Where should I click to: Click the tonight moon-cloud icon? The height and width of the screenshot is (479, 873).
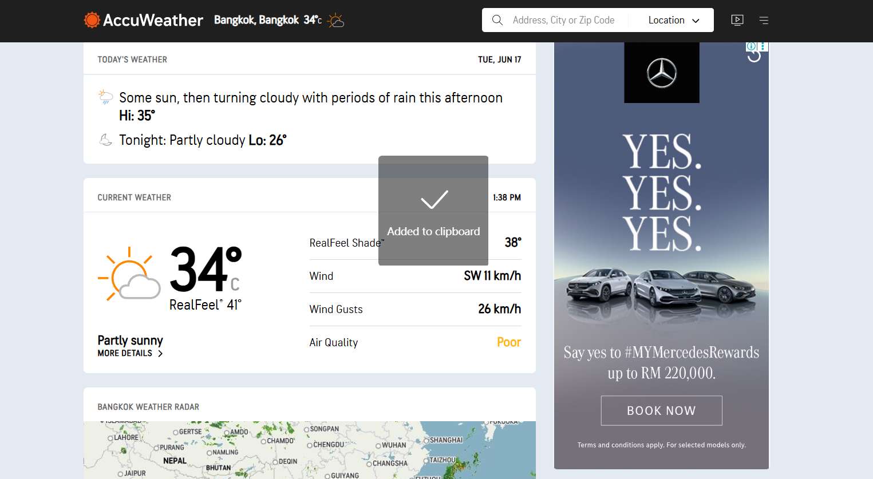click(x=105, y=140)
